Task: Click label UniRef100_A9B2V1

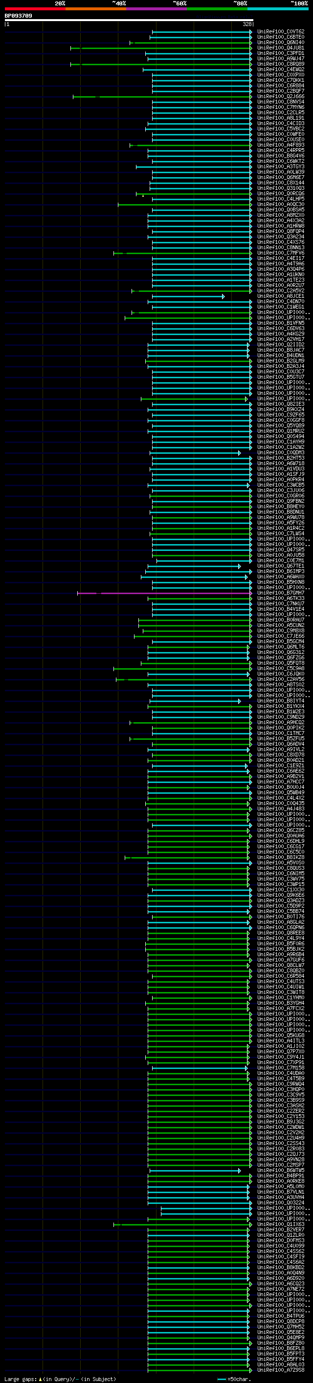Action: [x=281, y=776]
